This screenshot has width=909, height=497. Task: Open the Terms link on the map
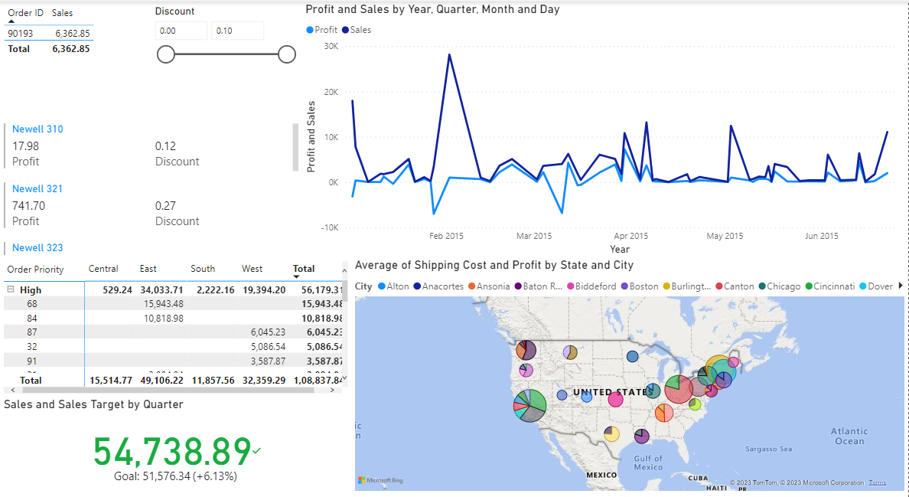point(878,482)
